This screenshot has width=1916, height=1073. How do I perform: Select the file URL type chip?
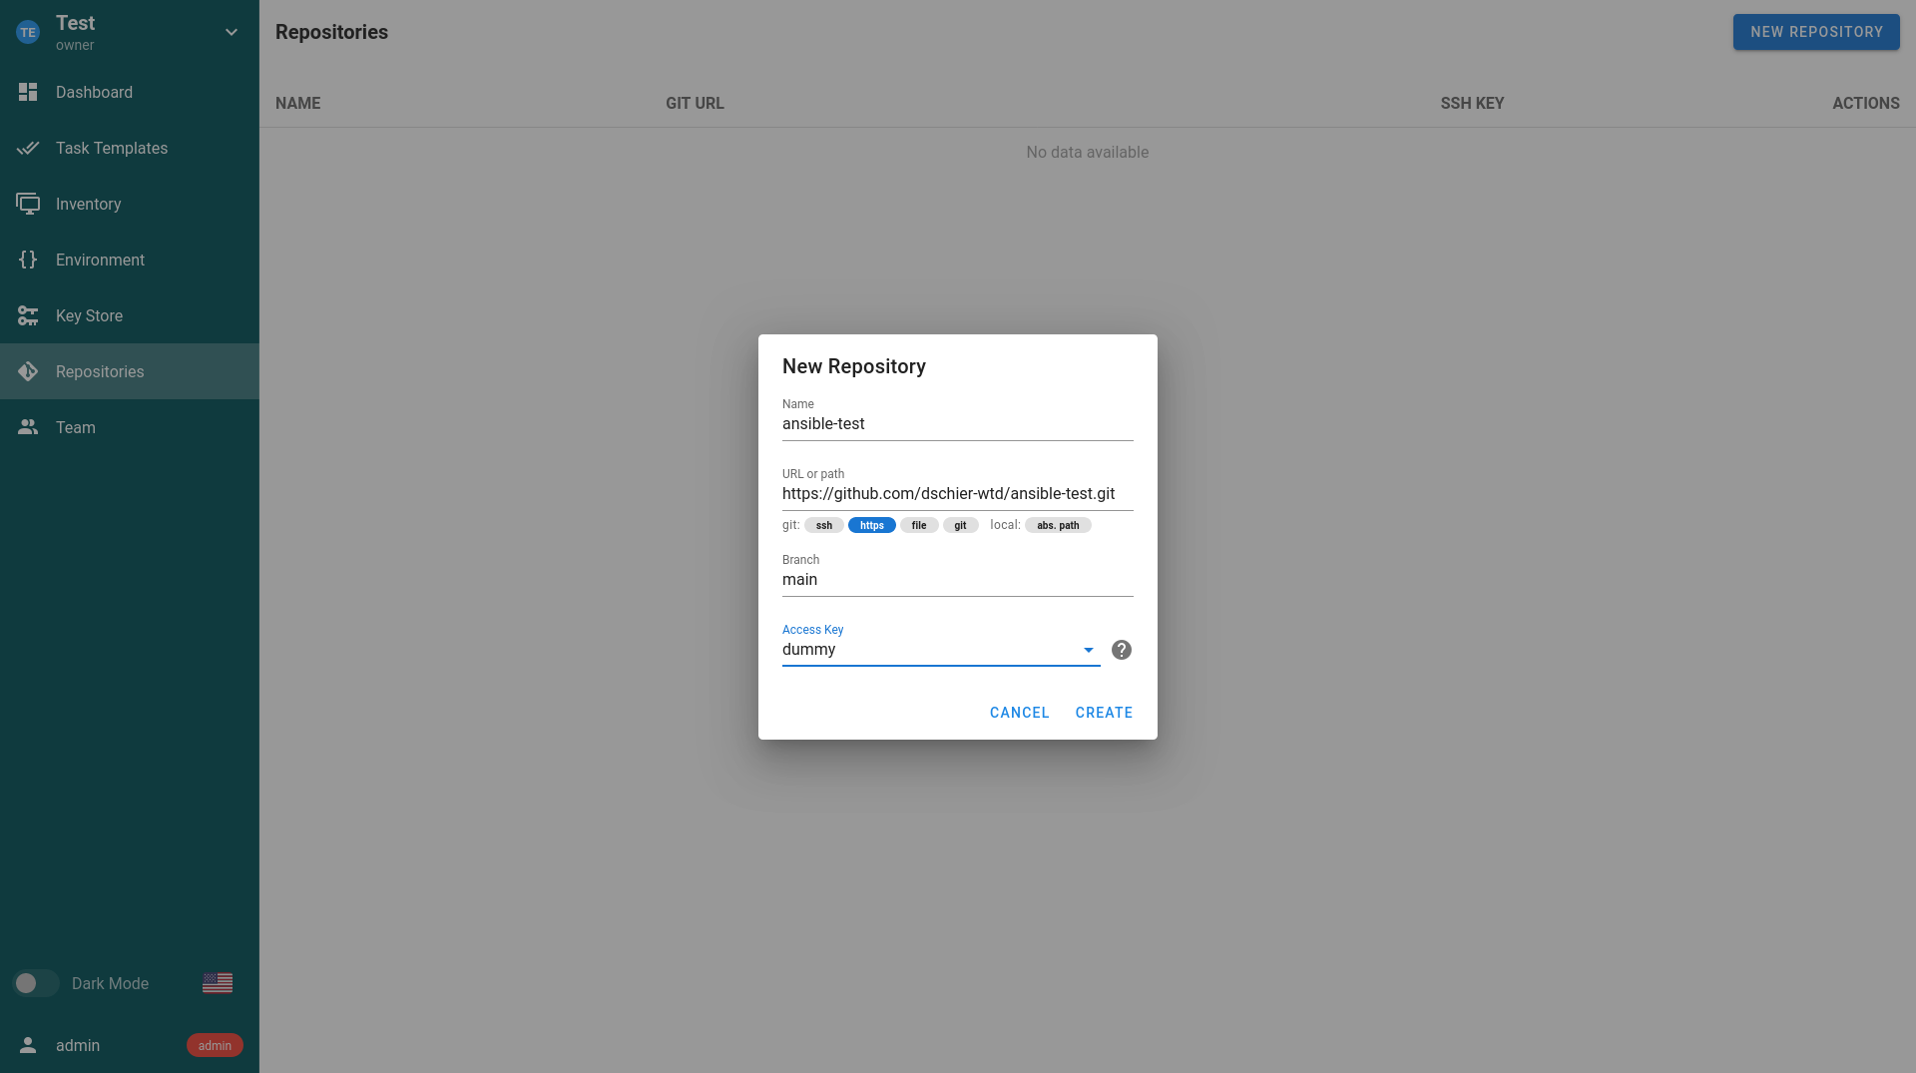(x=918, y=525)
